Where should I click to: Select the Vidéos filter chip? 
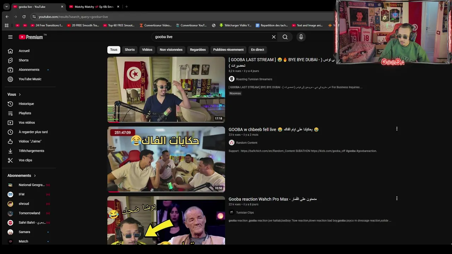(x=147, y=50)
